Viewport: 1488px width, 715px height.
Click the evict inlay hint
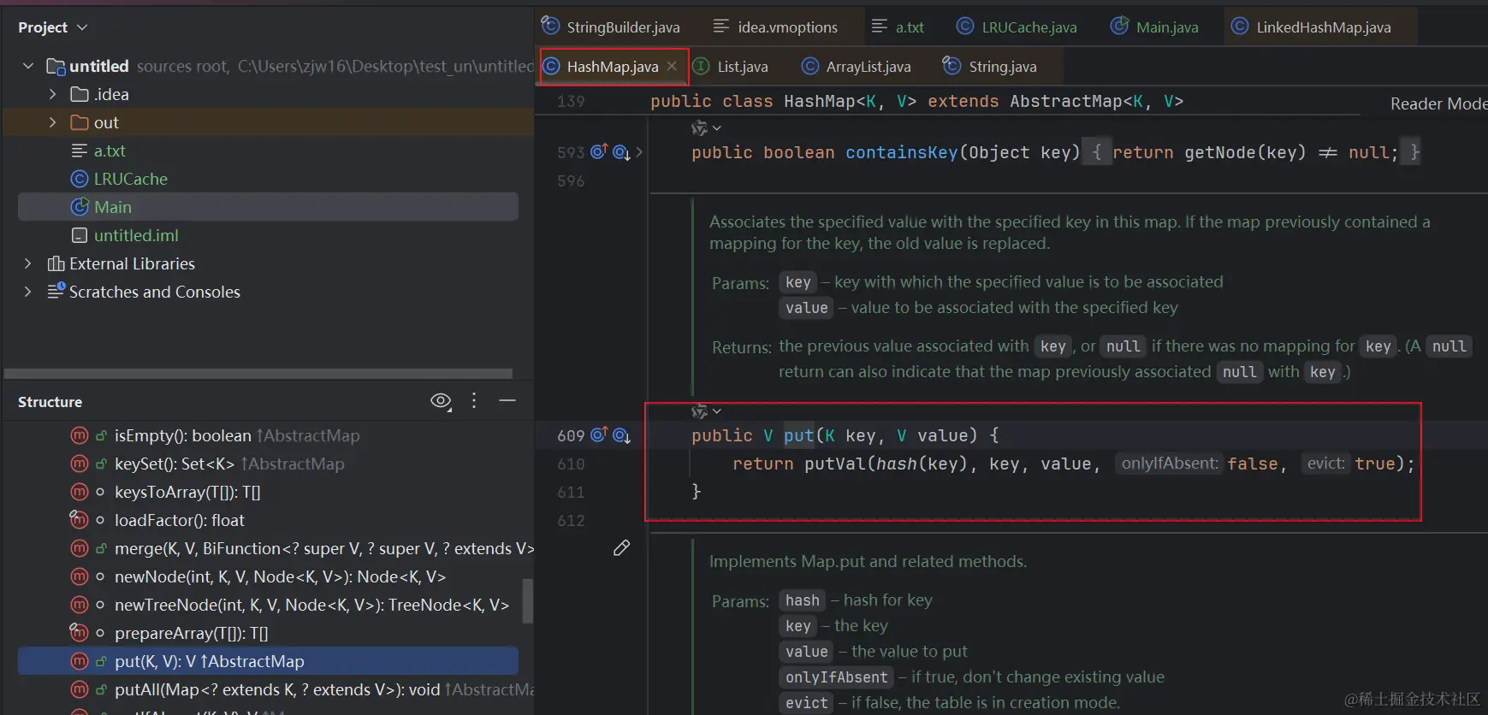pos(1325,464)
